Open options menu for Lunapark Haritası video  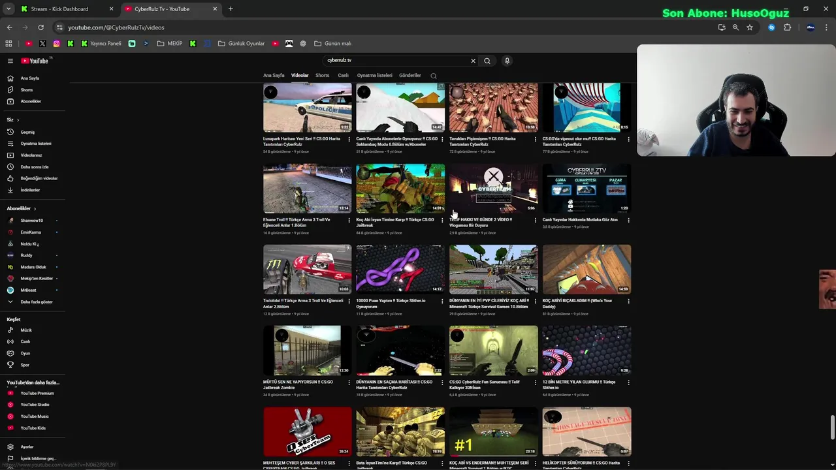pos(349,139)
